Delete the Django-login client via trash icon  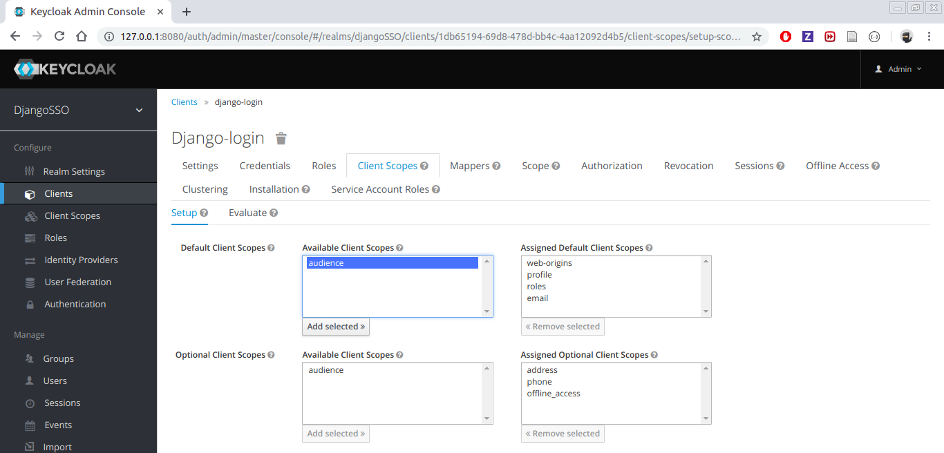point(281,138)
